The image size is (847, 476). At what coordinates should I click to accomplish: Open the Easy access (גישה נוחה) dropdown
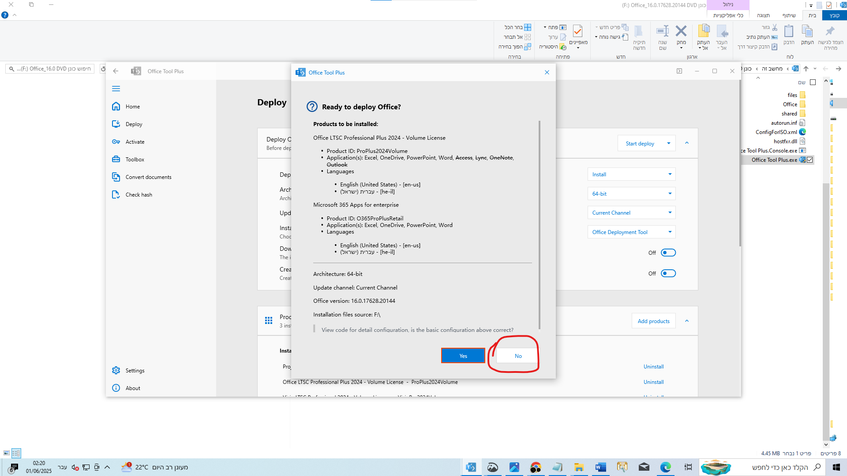click(x=612, y=37)
